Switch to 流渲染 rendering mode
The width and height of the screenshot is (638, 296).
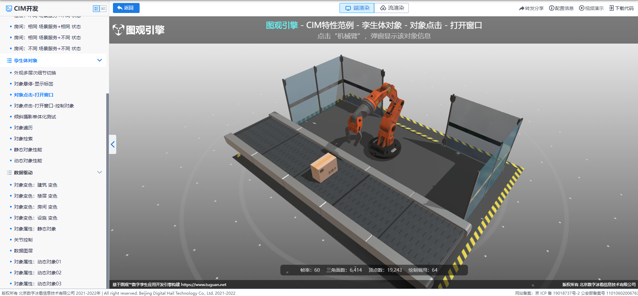pos(392,8)
